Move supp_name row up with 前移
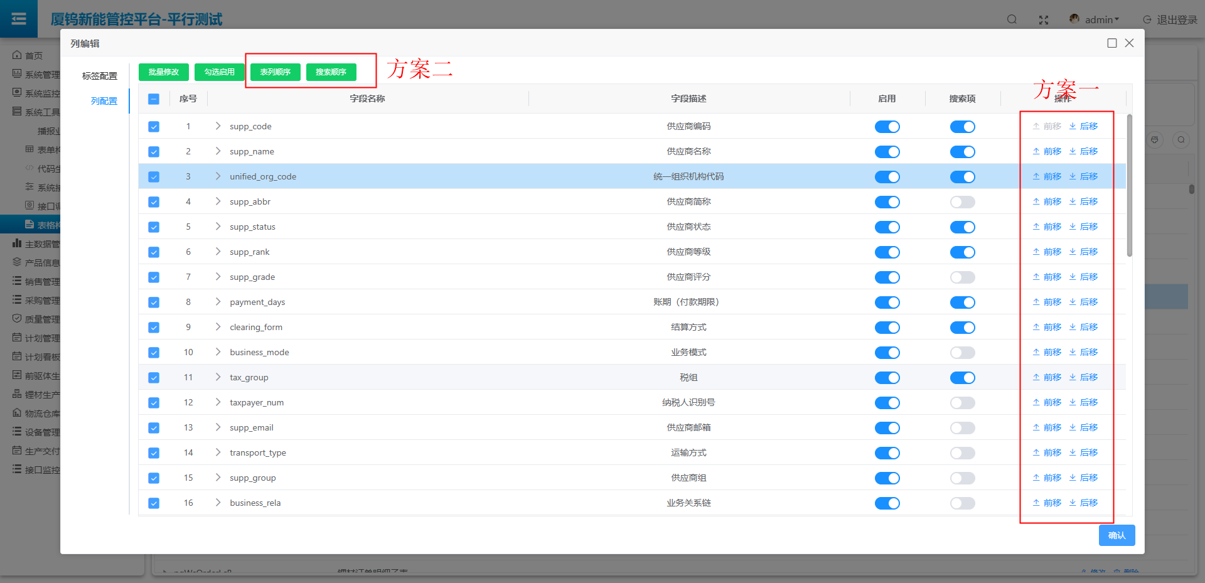1205x583 pixels. click(x=1047, y=151)
